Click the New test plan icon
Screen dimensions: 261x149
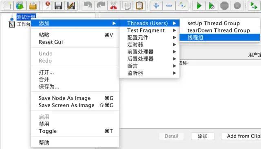(x=7, y=6)
